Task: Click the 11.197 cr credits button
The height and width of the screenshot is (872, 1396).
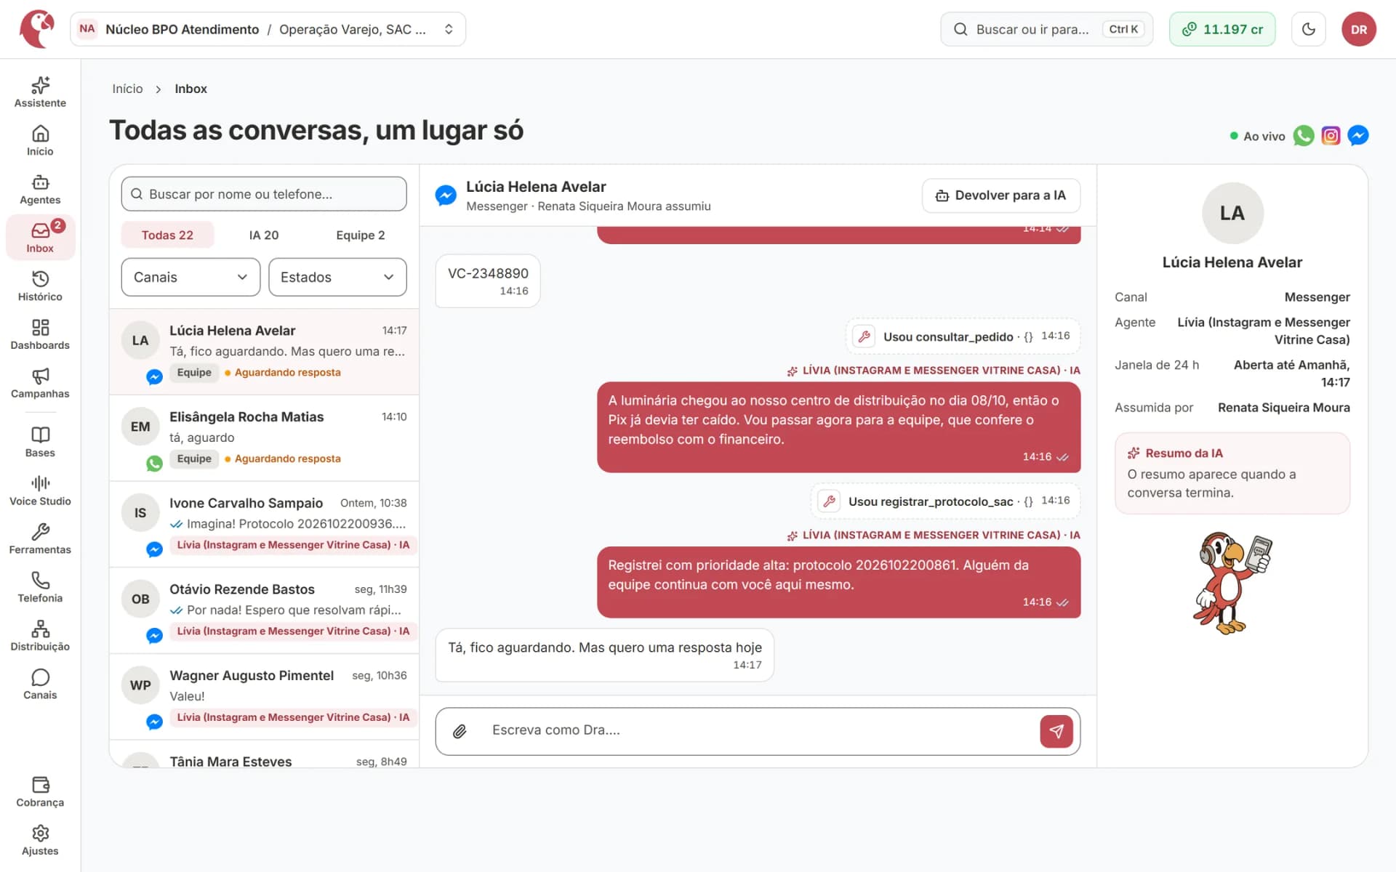Action: (x=1222, y=29)
